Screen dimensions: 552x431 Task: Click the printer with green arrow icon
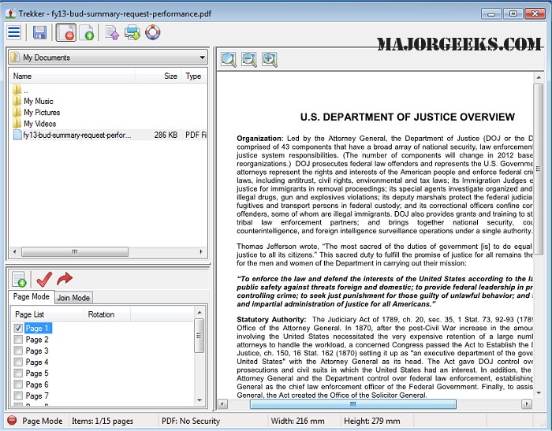pos(132,33)
